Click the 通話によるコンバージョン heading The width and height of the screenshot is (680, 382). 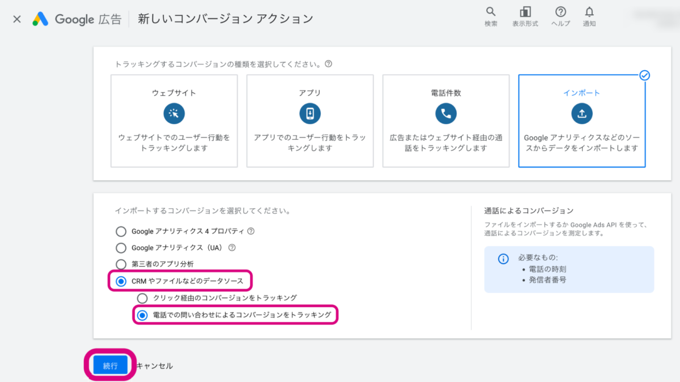[529, 211]
